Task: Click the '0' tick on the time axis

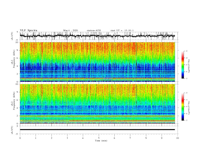Action: [x=20, y=138]
